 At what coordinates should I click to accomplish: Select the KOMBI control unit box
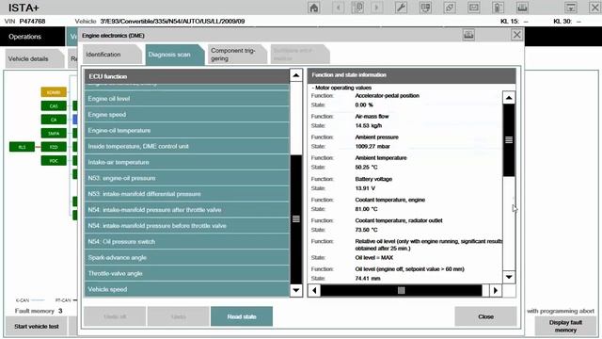tap(54, 92)
